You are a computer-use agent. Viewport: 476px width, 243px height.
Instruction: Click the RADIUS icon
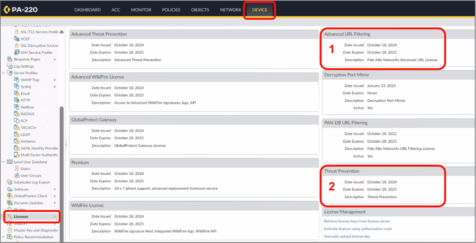(16, 114)
